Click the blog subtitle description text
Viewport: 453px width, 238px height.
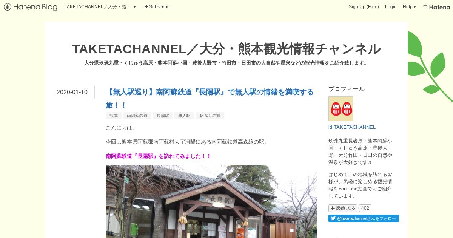(x=226, y=63)
